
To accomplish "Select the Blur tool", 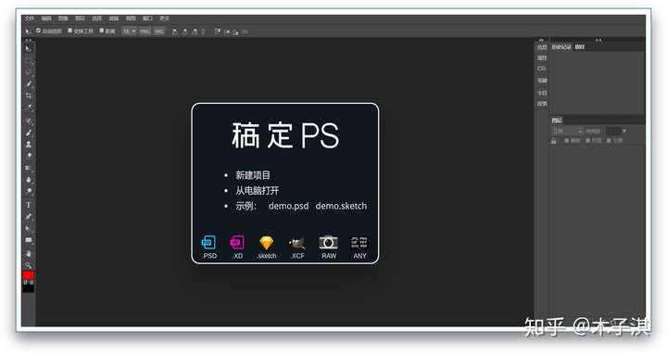I will point(29,180).
